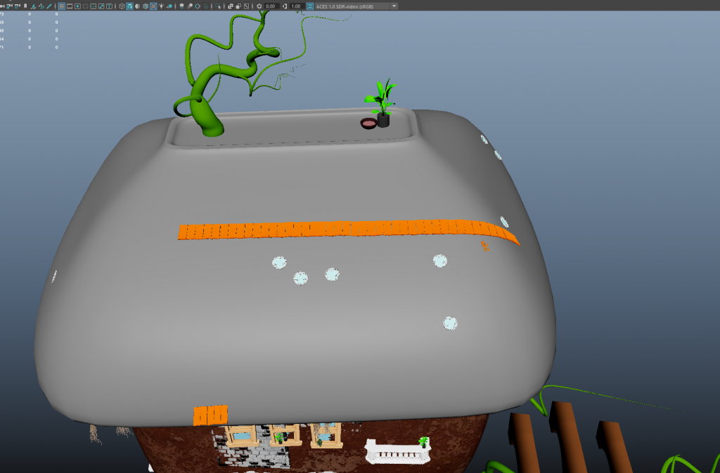Click the dropdown arrow beside the color space

pyautogui.click(x=394, y=6)
